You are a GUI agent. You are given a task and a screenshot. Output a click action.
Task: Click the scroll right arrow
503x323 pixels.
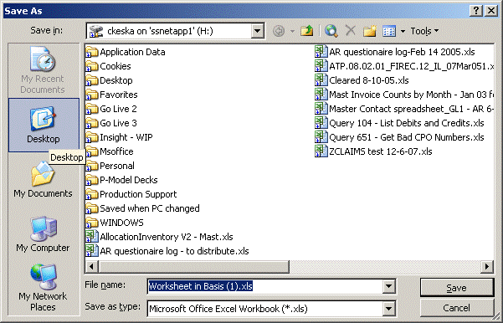pyautogui.click(x=487, y=267)
